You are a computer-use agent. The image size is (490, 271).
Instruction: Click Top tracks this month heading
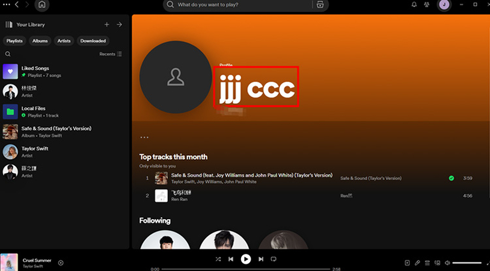(x=173, y=157)
